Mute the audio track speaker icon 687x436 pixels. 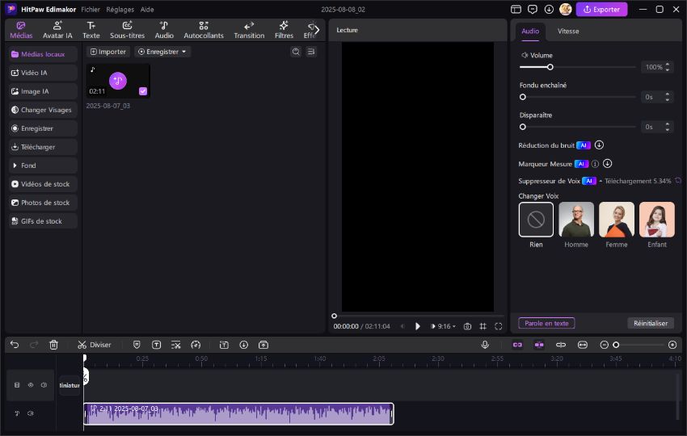(31, 413)
